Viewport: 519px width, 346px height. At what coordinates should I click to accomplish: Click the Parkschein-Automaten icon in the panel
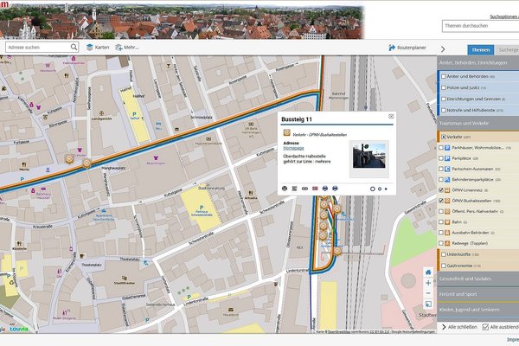point(447,169)
